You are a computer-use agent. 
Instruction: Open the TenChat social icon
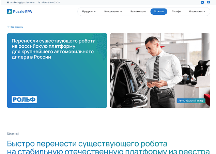coord(208,2)
